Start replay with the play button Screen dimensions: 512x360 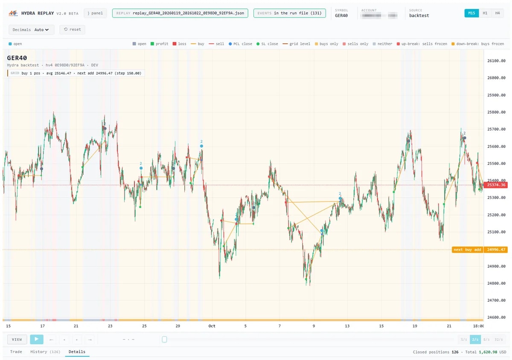(x=37, y=340)
